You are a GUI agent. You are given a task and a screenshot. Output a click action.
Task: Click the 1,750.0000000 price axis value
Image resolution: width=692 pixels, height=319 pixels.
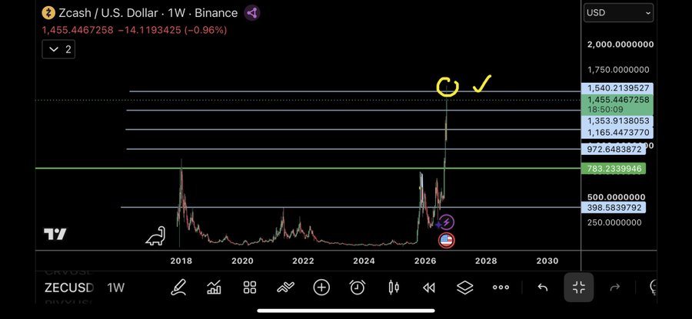[618, 70]
